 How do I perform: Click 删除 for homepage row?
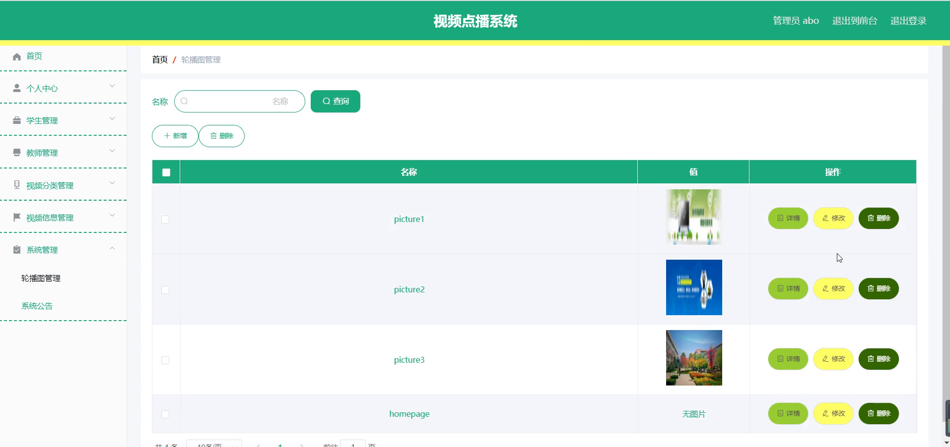point(879,413)
